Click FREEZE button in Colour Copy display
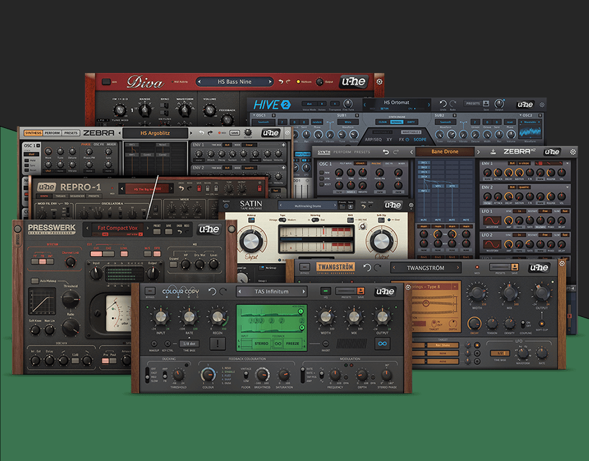This screenshot has height=461, width=589. coord(292,343)
